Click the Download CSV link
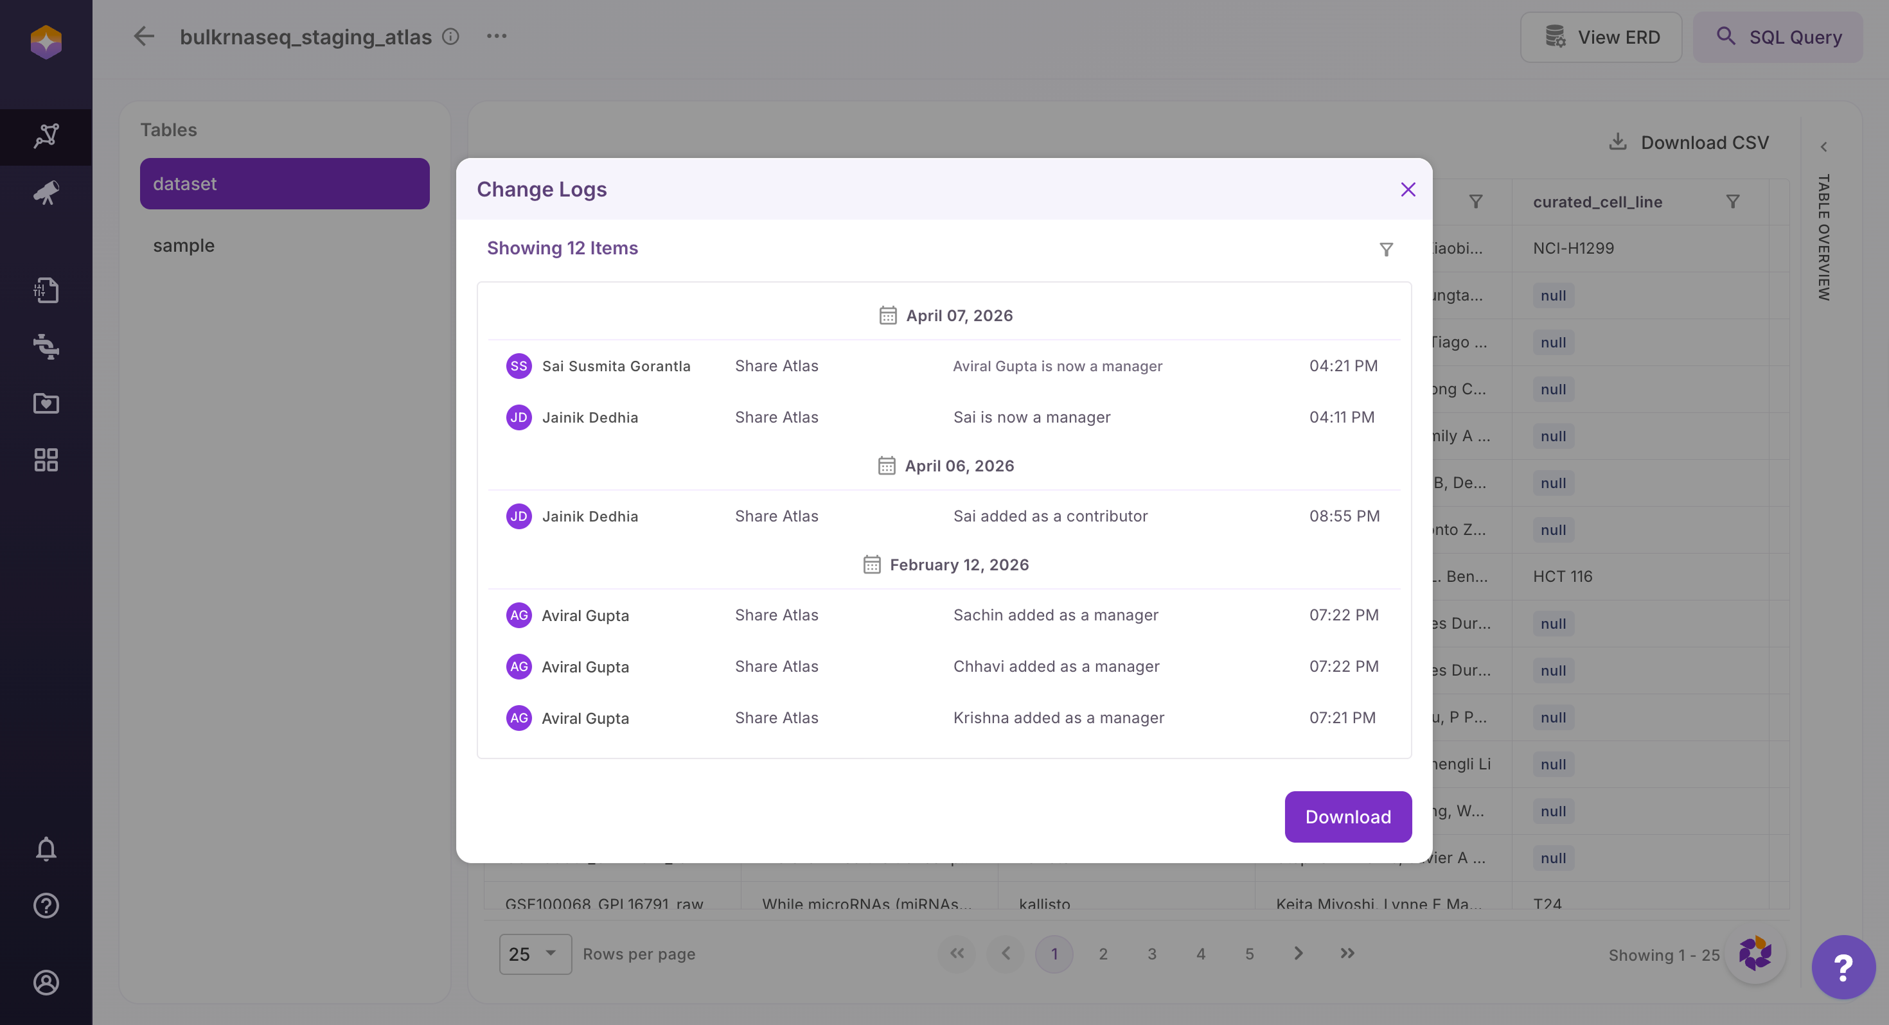1889x1025 pixels. tap(1688, 142)
